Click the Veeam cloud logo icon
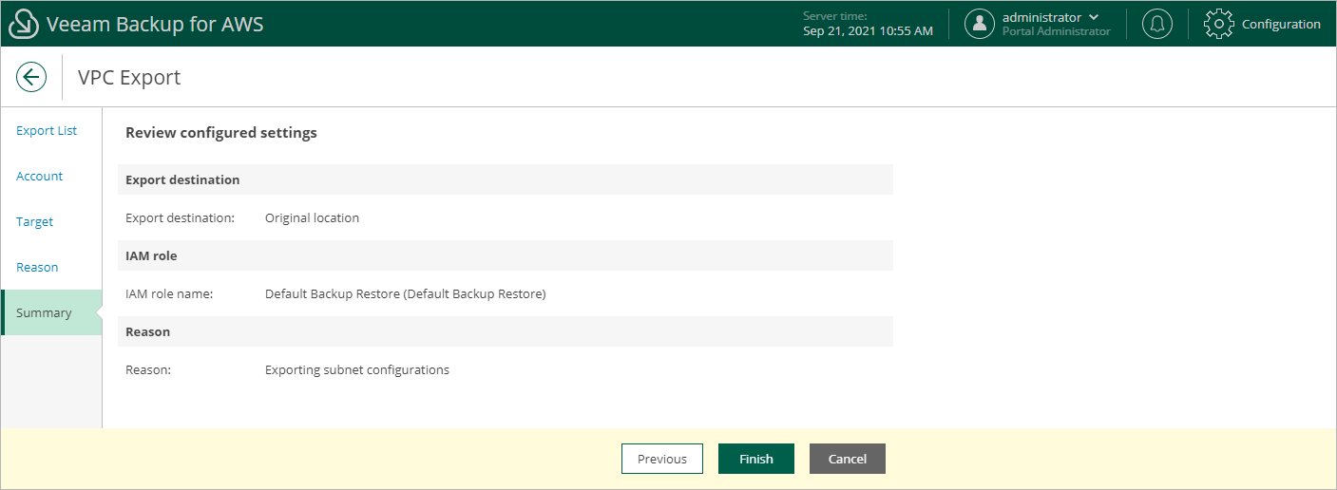1337x490 pixels. (23, 24)
